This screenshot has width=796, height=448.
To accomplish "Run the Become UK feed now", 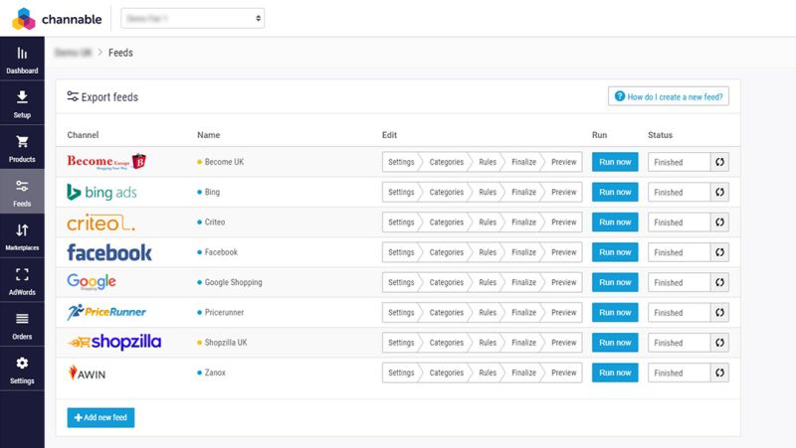I will click(x=615, y=162).
